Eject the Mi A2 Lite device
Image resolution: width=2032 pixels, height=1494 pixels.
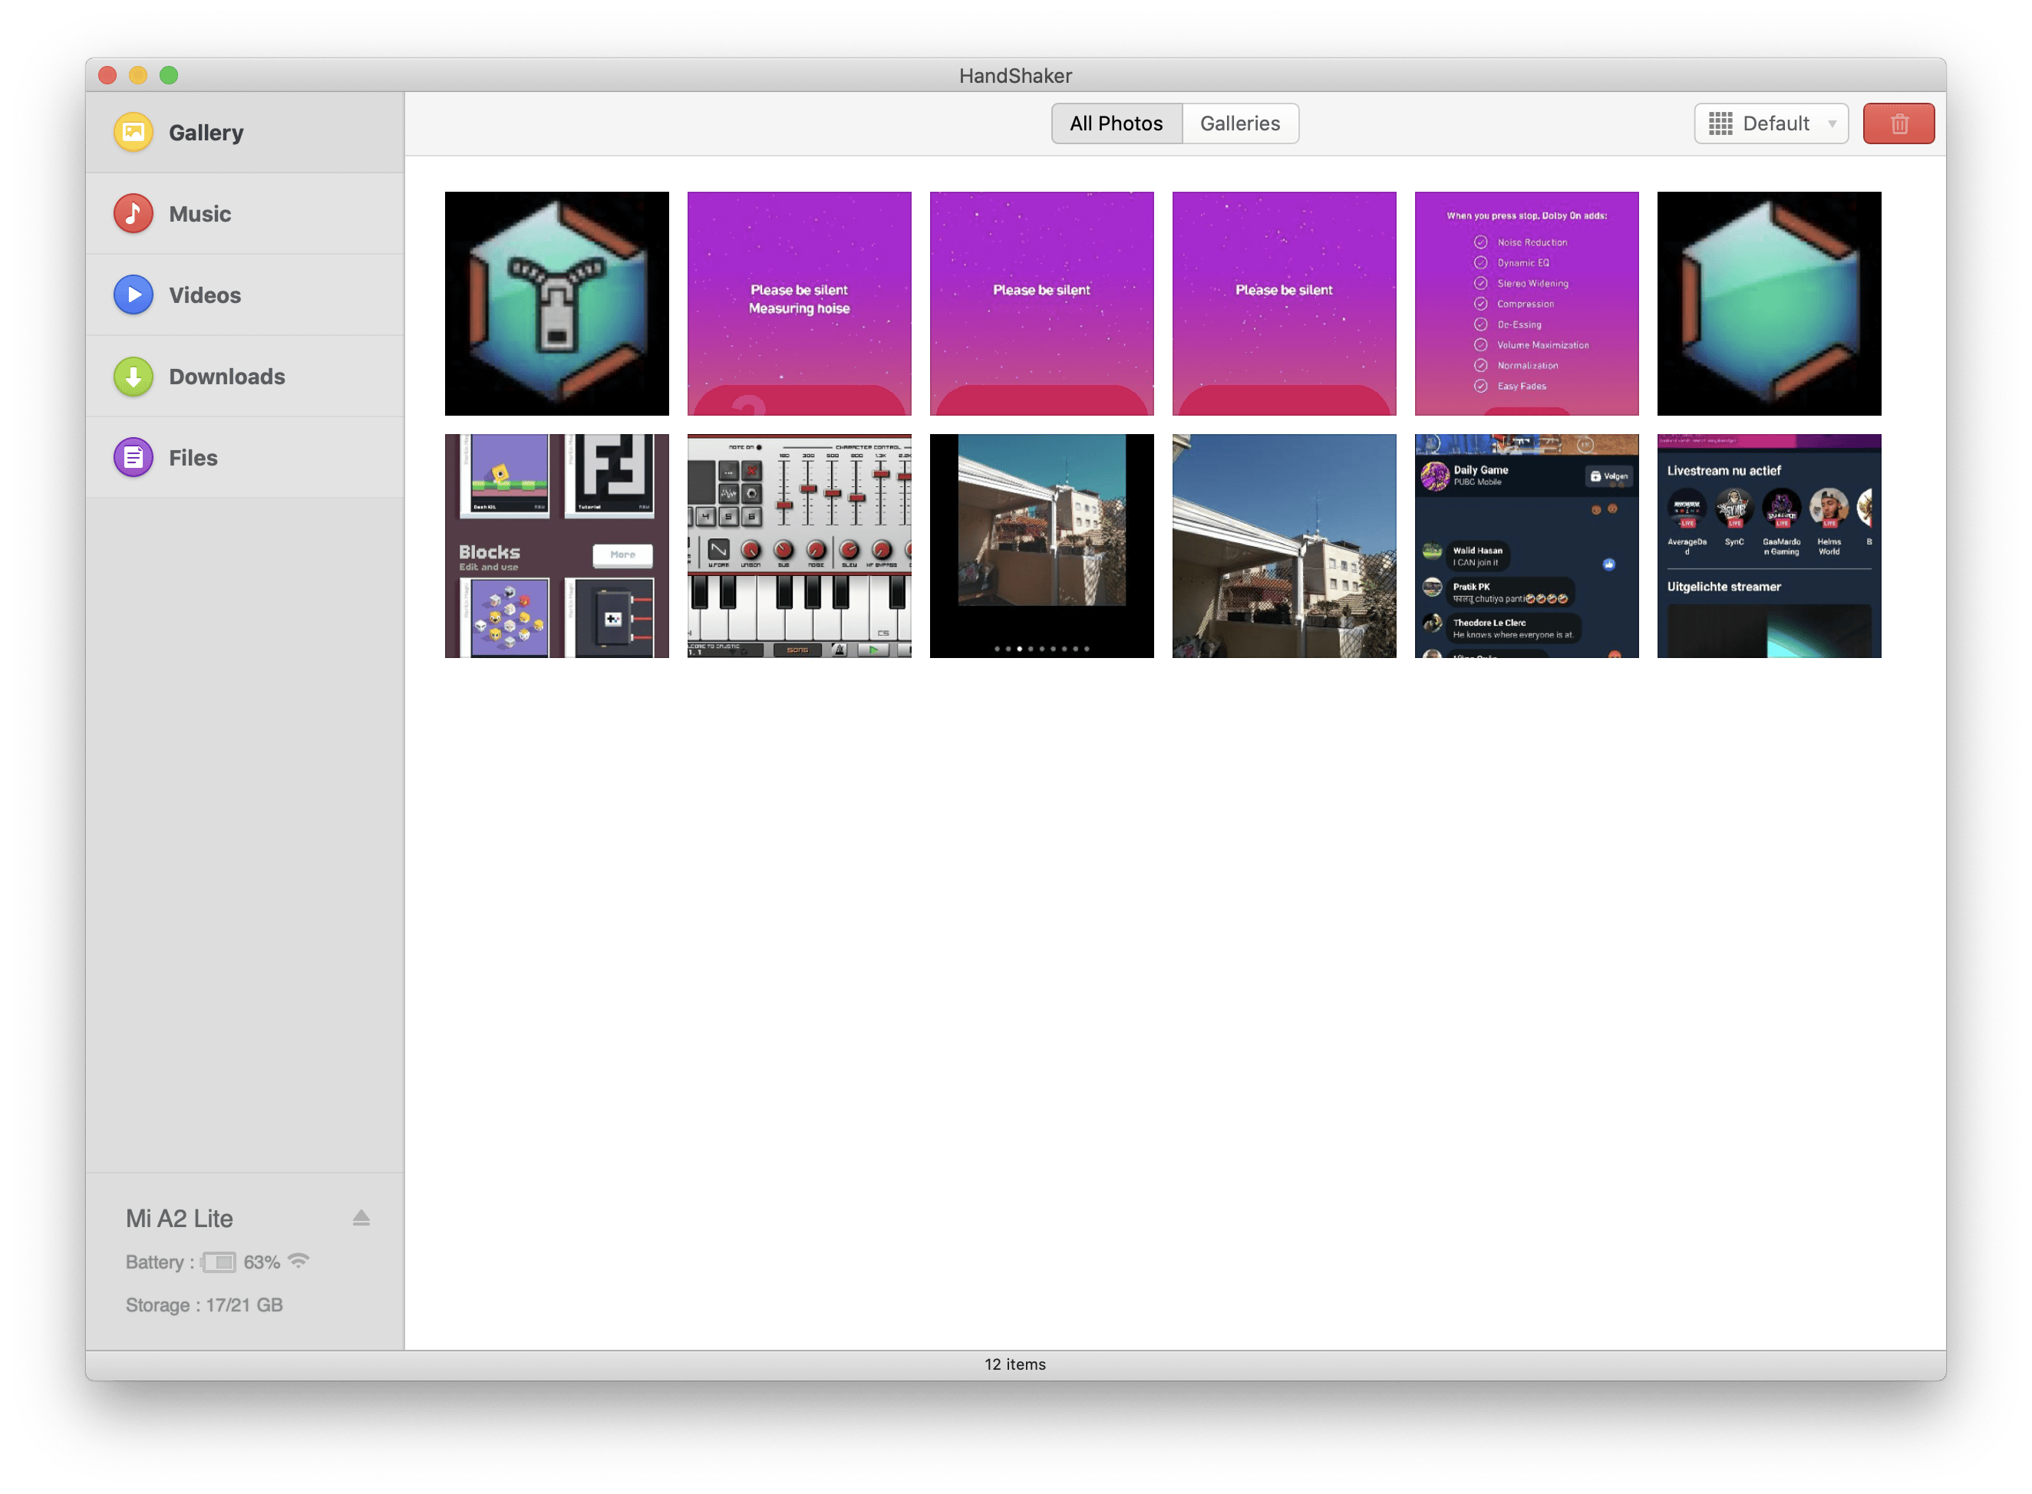click(x=361, y=1218)
